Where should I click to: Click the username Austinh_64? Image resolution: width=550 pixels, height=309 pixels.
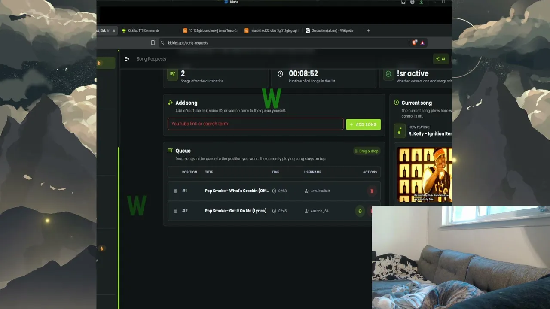click(319, 211)
